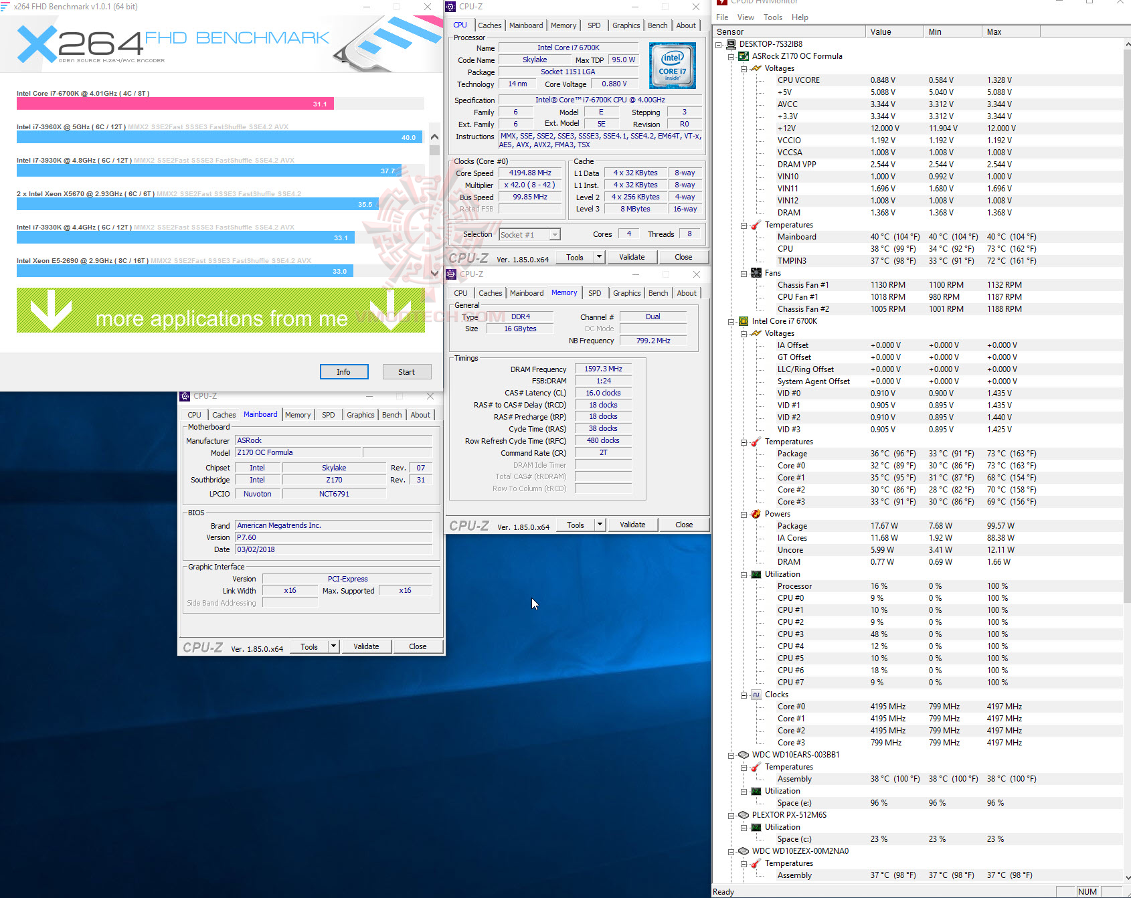The image size is (1131, 898).
Task: Click the 'more applications from me' banner
Action: [x=221, y=310]
